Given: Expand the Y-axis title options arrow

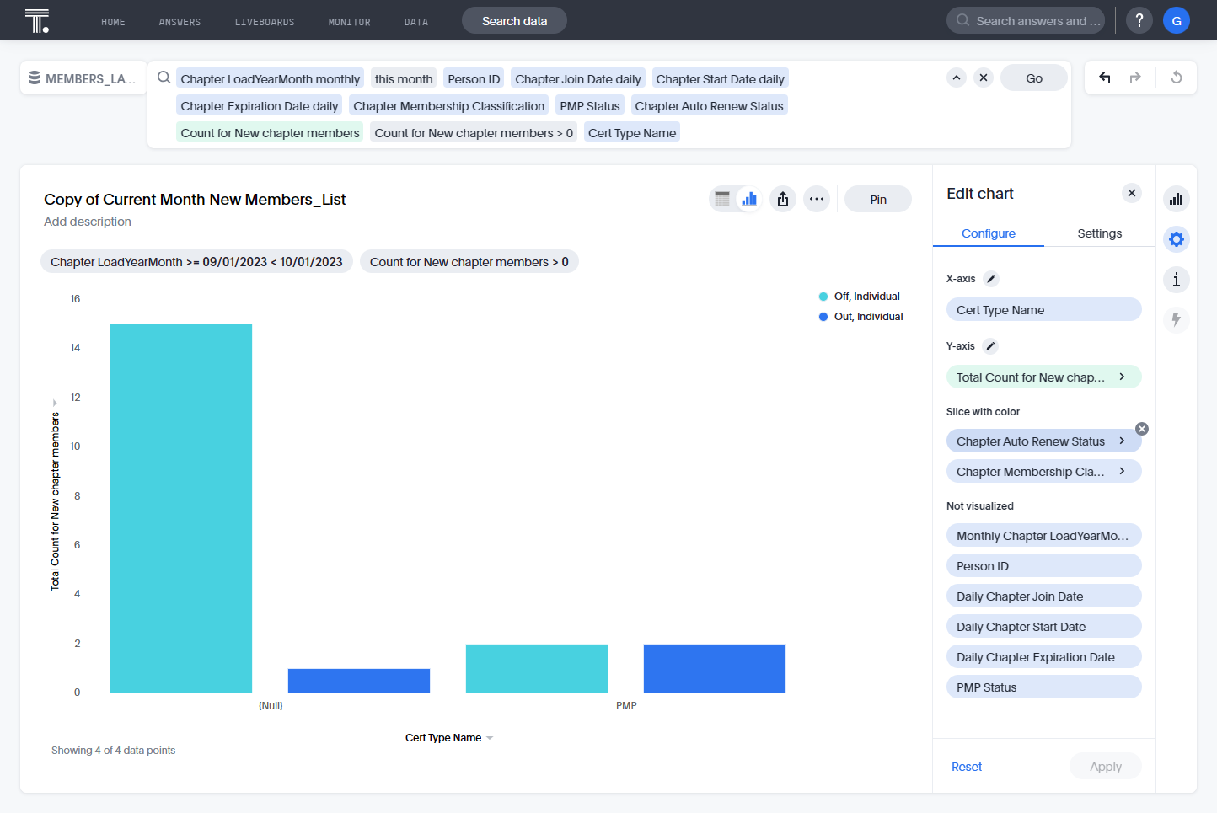Looking at the screenshot, I should 55,403.
